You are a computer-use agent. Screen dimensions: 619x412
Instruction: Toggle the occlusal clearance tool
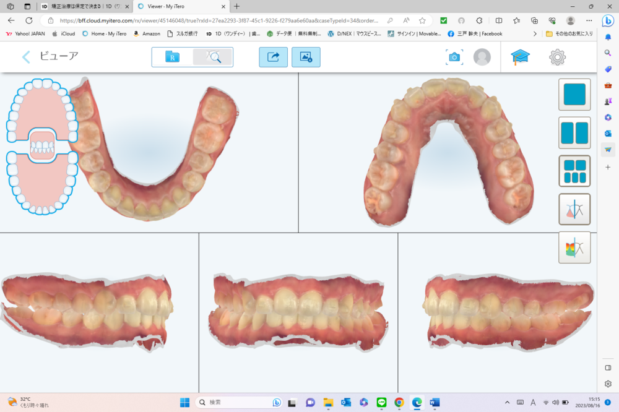coord(574,209)
